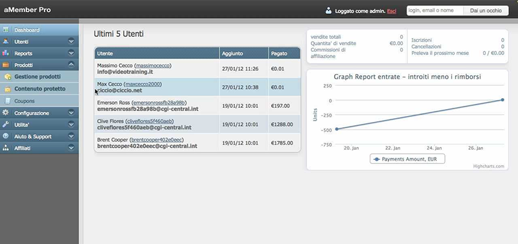Open Contenuto protetto submenu item
The width and height of the screenshot is (518, 244).
click(x=39, y=89)
